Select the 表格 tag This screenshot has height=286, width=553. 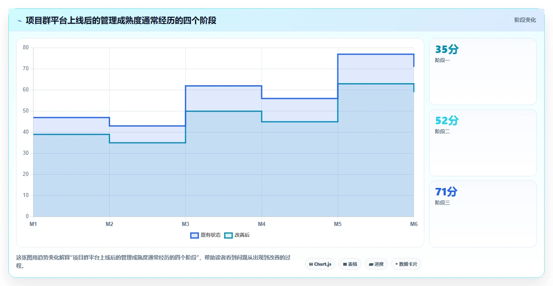[350, 264]
